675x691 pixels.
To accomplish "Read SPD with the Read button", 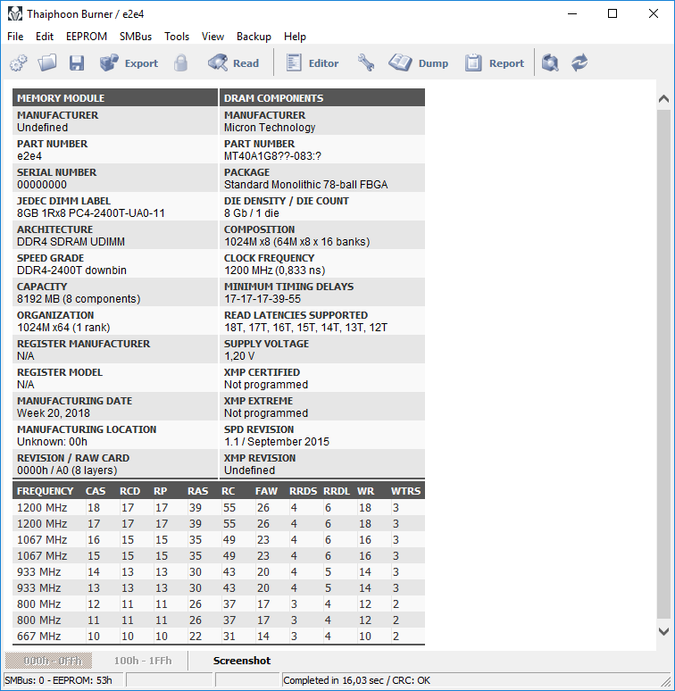I will [233, 63].
